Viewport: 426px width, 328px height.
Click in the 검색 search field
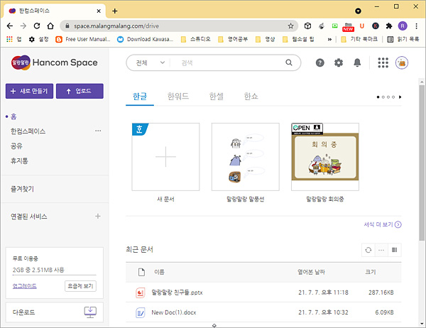[x=228, y=62]
